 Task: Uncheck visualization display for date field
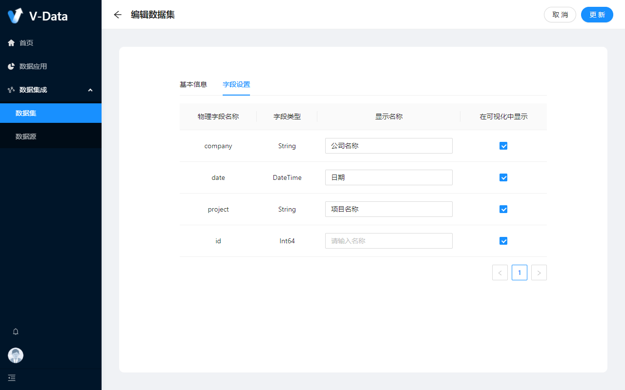click(503, 177)
